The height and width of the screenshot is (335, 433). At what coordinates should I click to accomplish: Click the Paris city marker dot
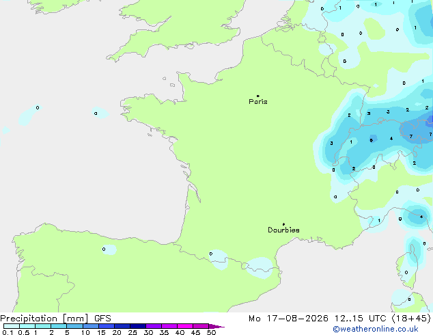258,96
